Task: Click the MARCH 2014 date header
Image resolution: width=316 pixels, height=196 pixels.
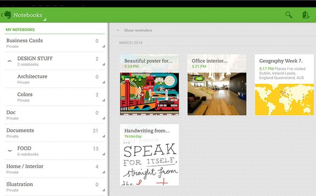Action: [x=131, y=42]
